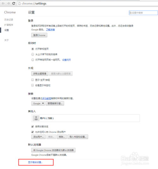This screenshot has height=169, width=158.
Task: Click the 移除 button
Action: click(x=62, y=137)
